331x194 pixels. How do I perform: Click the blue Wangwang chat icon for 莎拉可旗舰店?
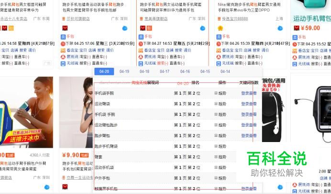point(125,28)
